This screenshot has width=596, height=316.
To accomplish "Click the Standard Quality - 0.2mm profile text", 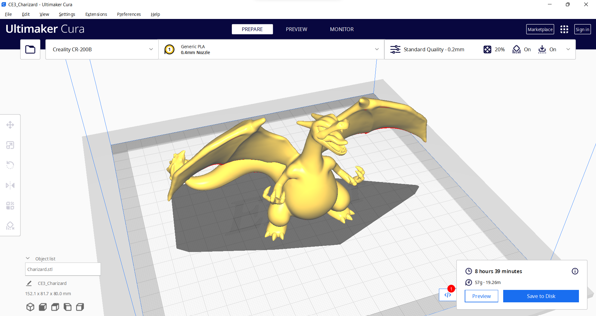I will tap(434, 49).
